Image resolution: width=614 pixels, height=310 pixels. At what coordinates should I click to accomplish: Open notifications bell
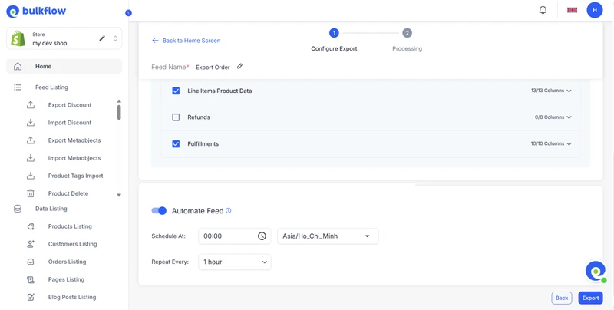[543, 10]
